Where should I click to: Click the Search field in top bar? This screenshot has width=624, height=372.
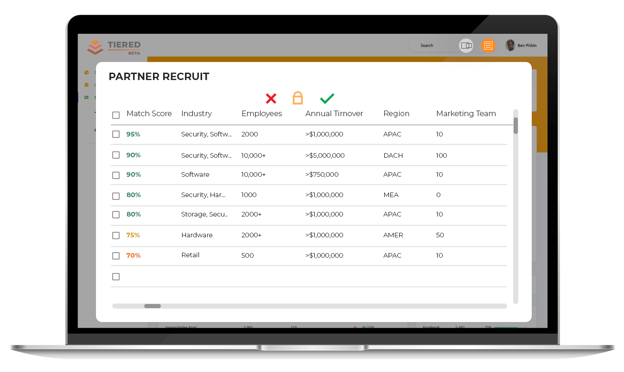coord(432,45)
